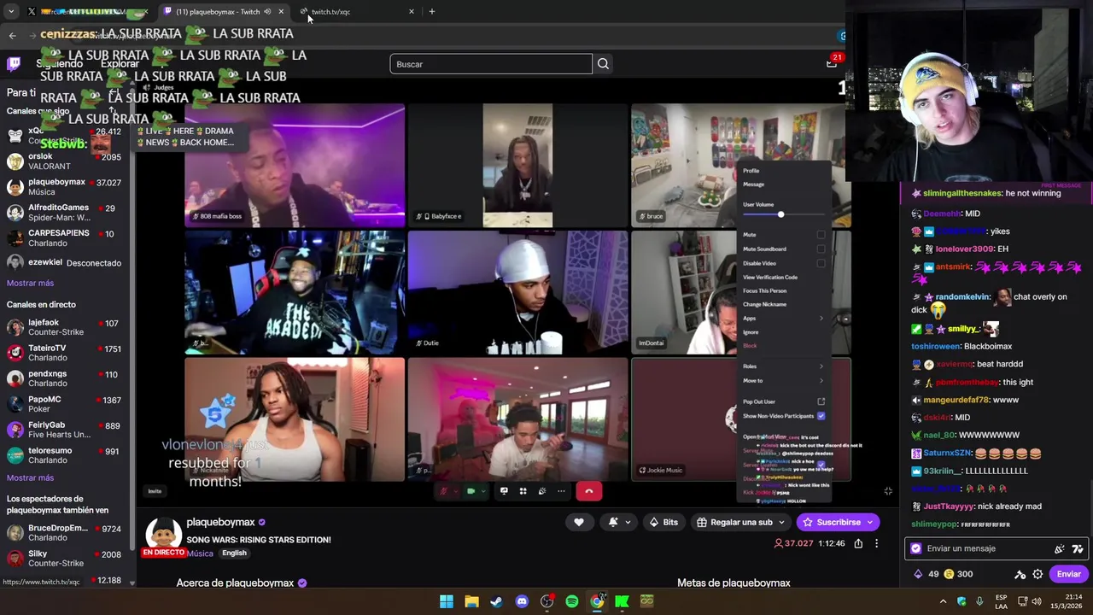Toggle the camera button in the call bar
The image size is (1093, 615).
(471, 491)
